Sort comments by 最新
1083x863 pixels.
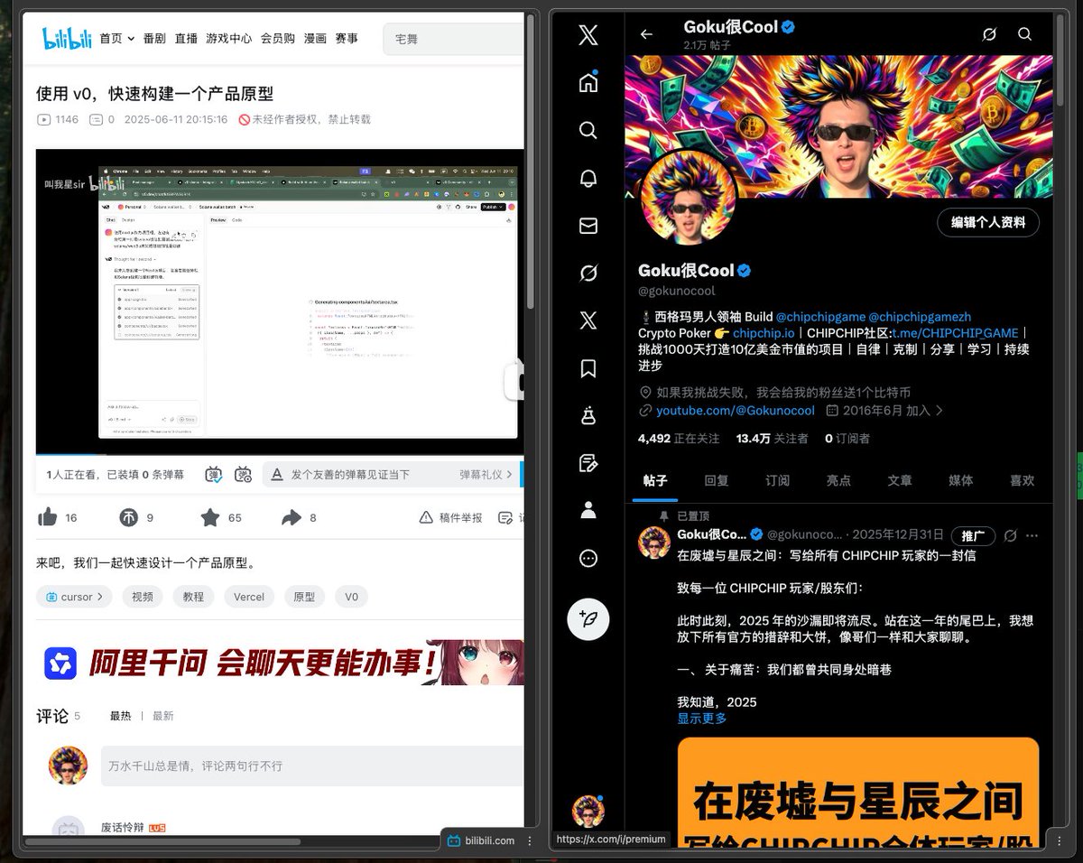pyautogui.click(x=163, y=716)
